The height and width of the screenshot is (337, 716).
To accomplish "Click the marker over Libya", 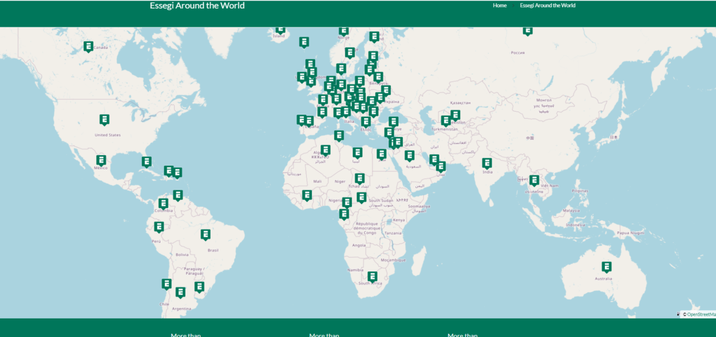I will [x=357, y=153].
